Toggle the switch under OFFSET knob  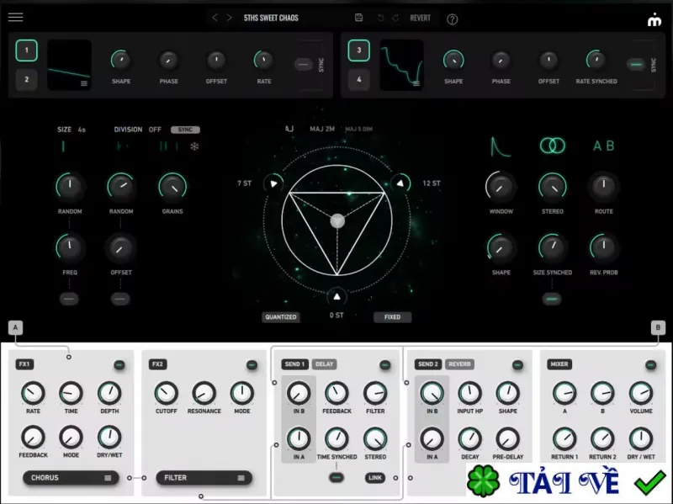[120, 299]
